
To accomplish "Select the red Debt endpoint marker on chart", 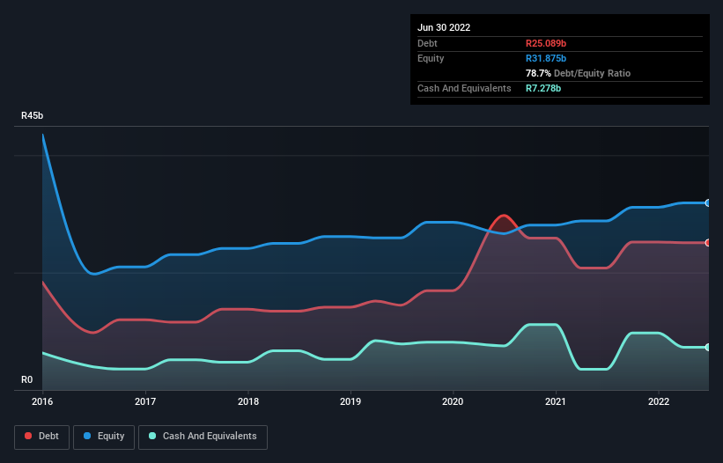I will [x=708, y=243].
